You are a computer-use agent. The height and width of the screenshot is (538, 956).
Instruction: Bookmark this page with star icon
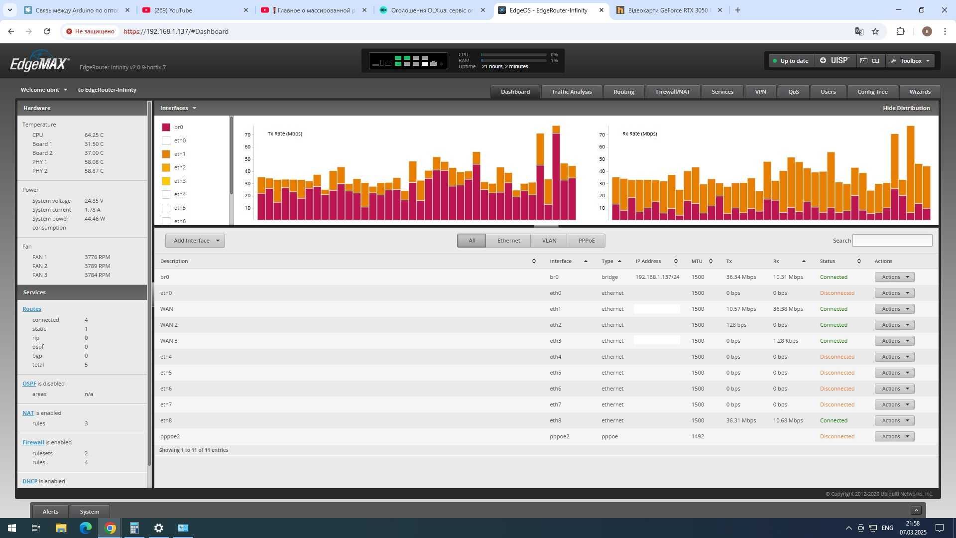click(875, 31)
